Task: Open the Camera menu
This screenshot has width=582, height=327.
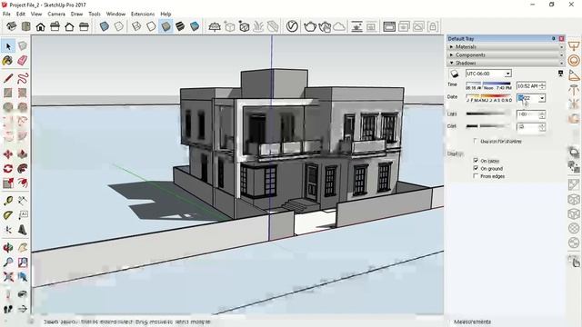Action: pyautogui.click(x=56, y=14)
